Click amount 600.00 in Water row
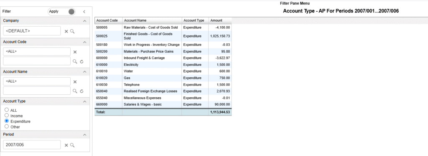 coord(224,71)
